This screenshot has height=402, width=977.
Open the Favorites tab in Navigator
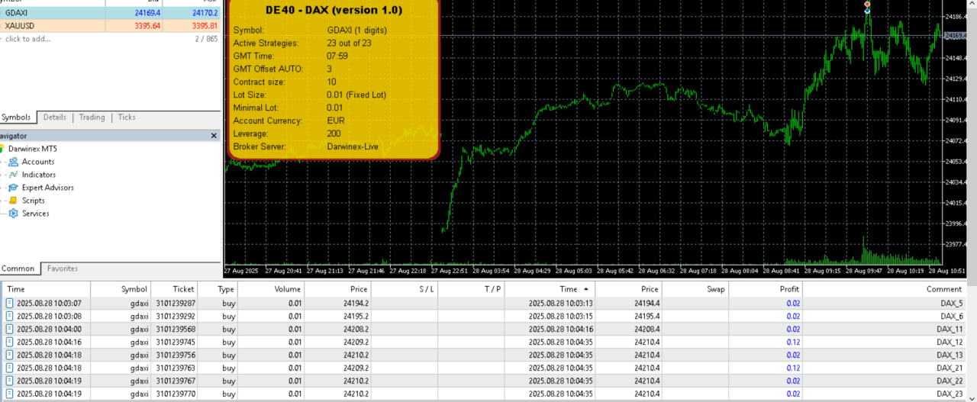(63, 269)
